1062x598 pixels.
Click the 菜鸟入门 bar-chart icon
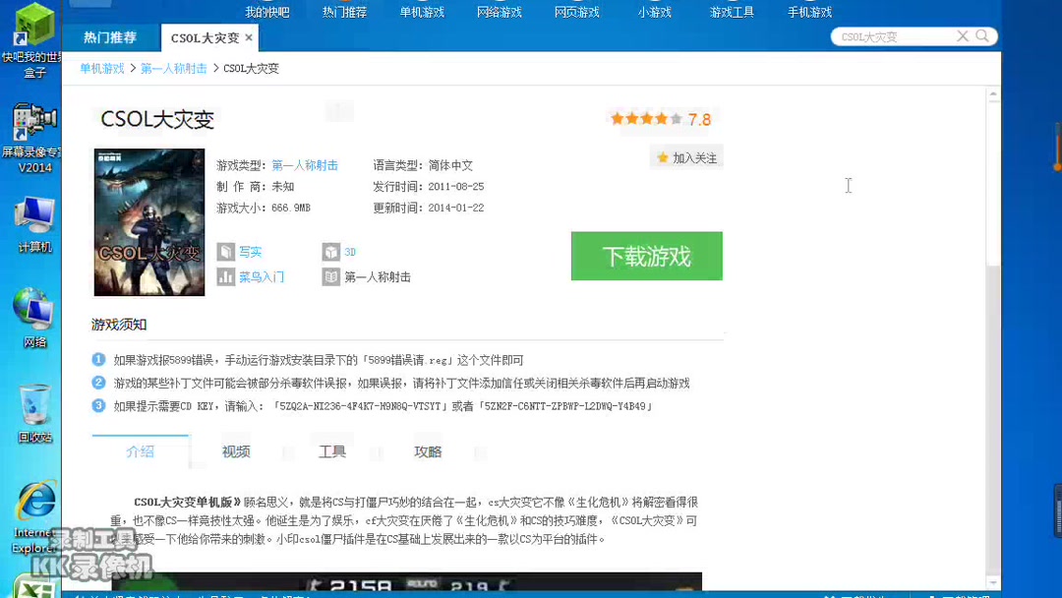coord(226,276)
